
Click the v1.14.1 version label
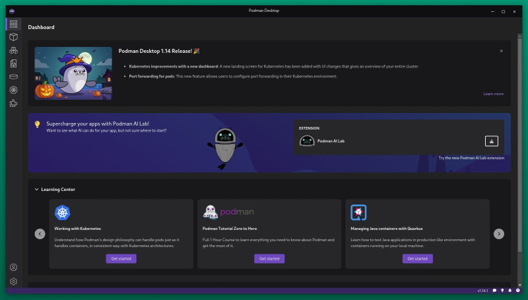[482, 291]
